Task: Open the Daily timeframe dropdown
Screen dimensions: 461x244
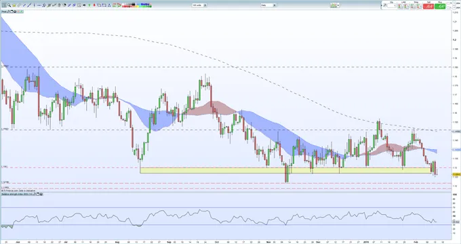Action: [268, 5]
